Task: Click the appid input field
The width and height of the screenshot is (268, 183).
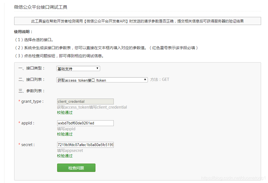Action: [85, 123]
